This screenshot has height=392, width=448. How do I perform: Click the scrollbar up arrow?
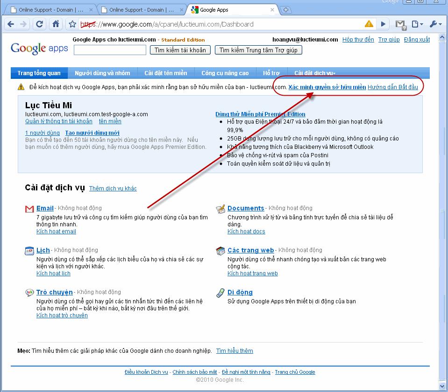(x=442, y=37)
